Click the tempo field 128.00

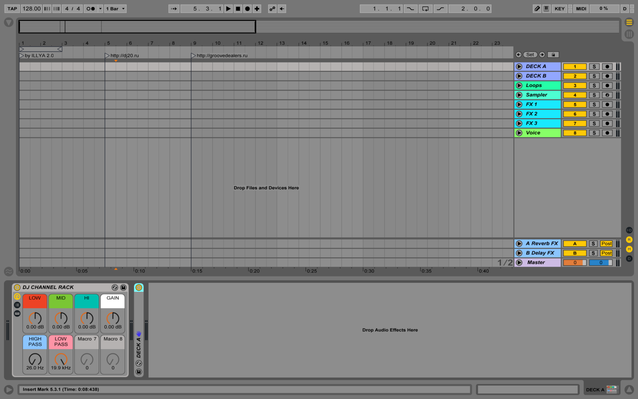point(32,9)
